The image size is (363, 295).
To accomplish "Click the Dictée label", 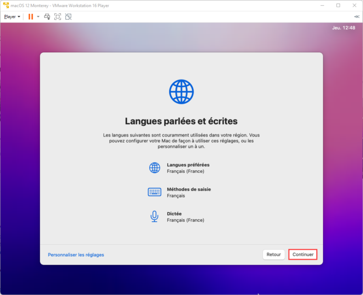I will 174,213.
